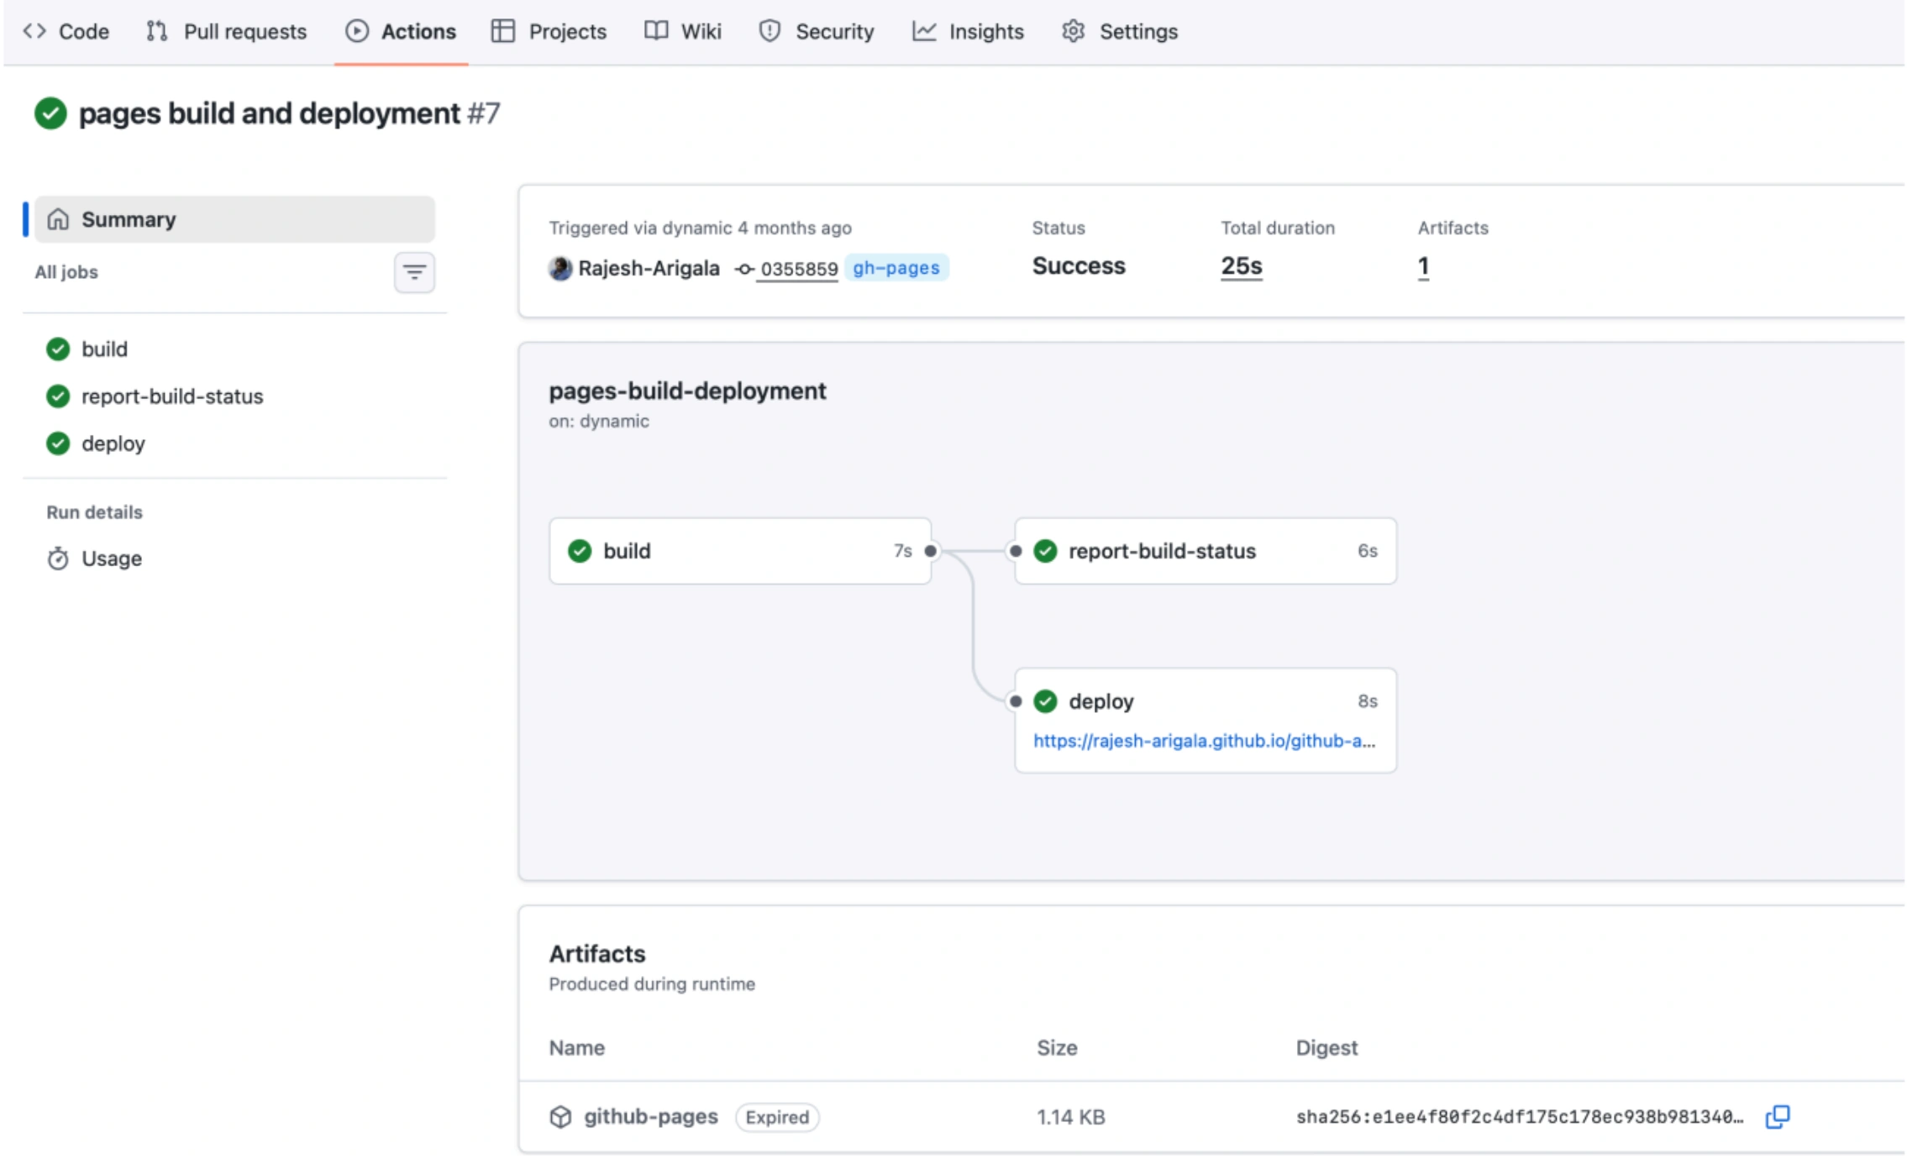Open the Projects tab
This screenshot has height=1159, width=1907.
click(x=549, y=32)
